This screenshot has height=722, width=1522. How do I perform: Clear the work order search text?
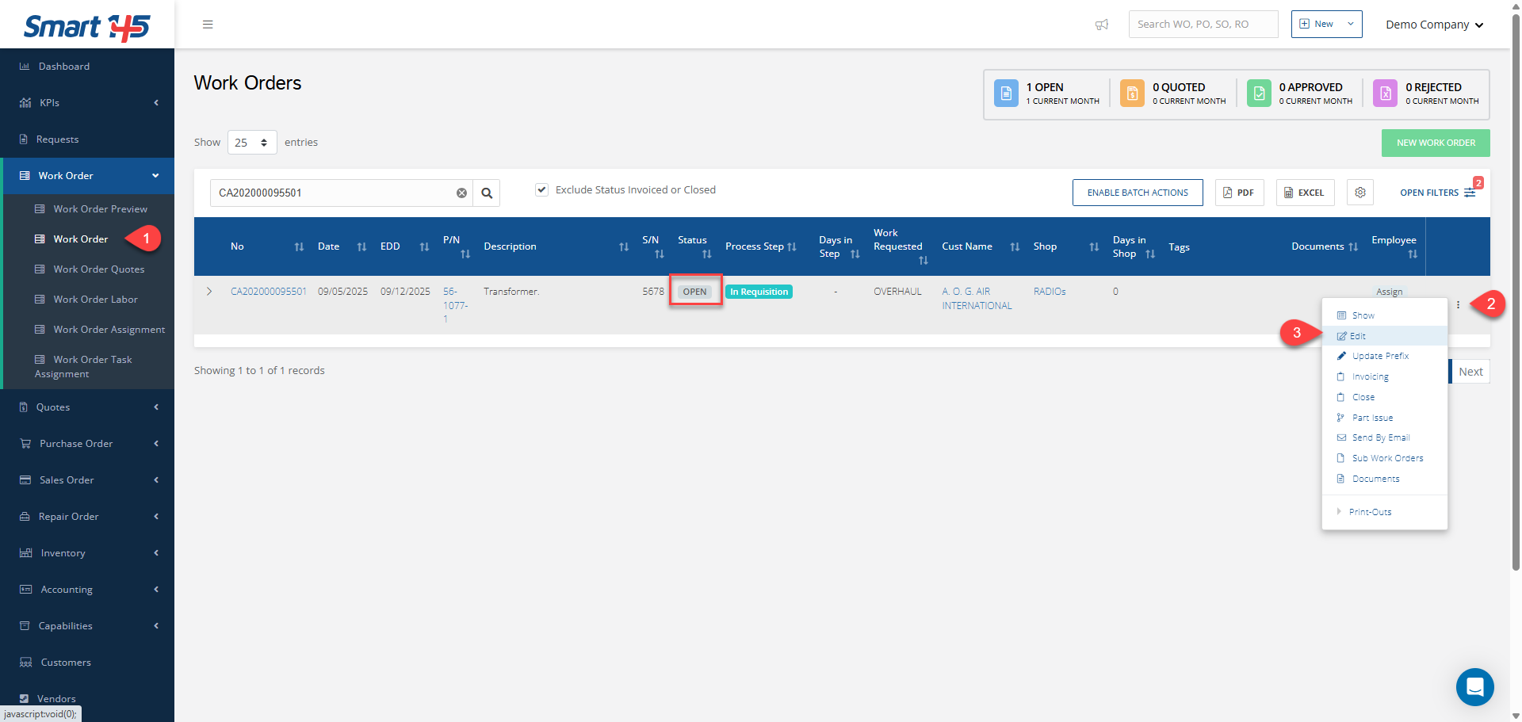point(461,193)
